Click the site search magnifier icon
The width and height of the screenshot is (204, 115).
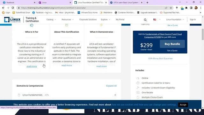(x=145, y=20)
